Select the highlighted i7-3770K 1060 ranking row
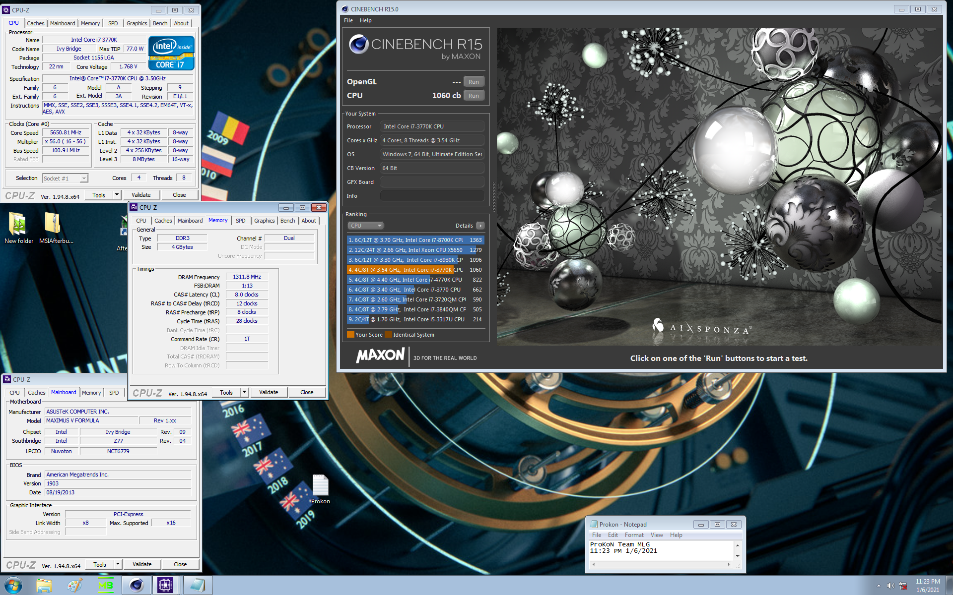Viewport: 953px width, 595px height. (415, 270)
